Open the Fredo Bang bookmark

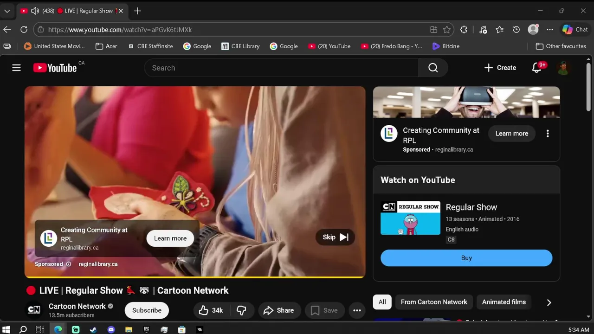point(392,46)
